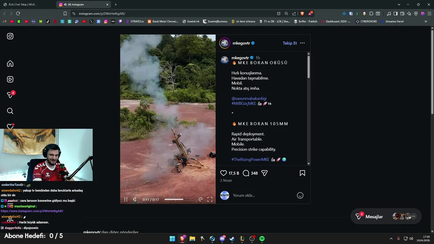
Task: Open direct messages icon with badge 4
Action: 10,95
